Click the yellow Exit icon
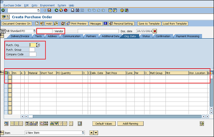 tap(61, 10)
